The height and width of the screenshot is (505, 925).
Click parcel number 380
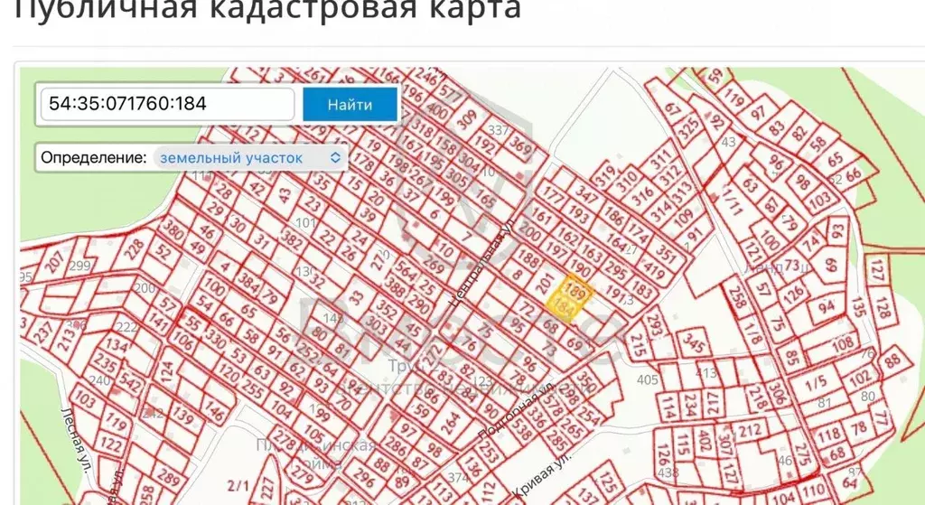[x=173, y=229]
